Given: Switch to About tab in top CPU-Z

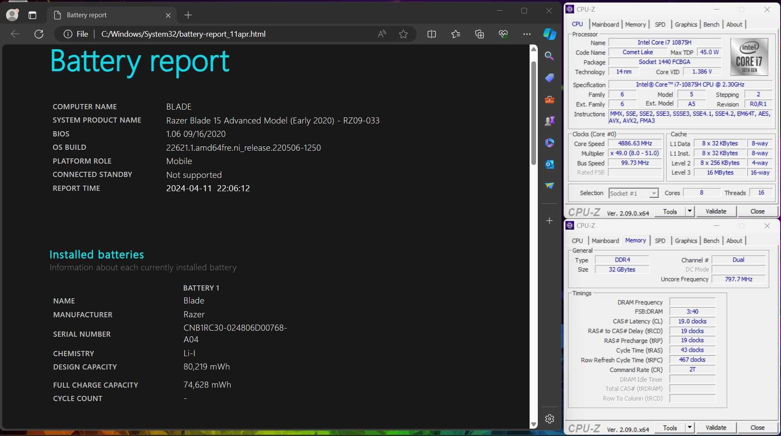Looking at the screenshot, I should pyautogui.click(x=734, y=25).
